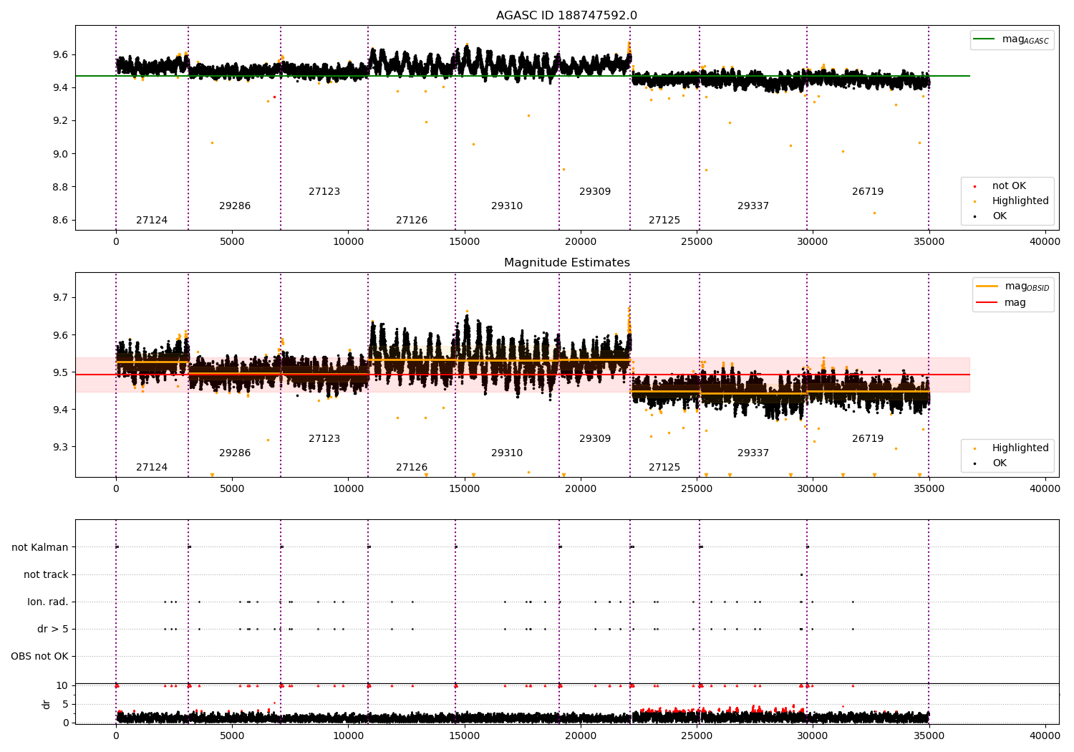The image size is (1074, 752).
Task: Click OBSID label 27126 in top plot
Action: pos(412,221)
